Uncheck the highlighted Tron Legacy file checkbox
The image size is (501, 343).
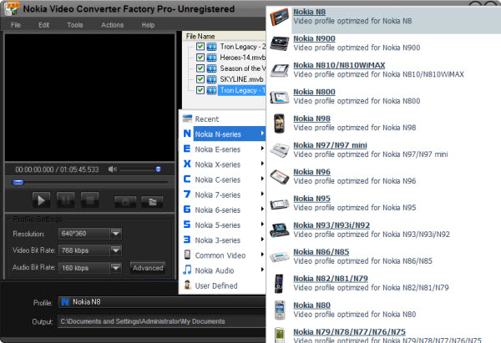[200, 90]
